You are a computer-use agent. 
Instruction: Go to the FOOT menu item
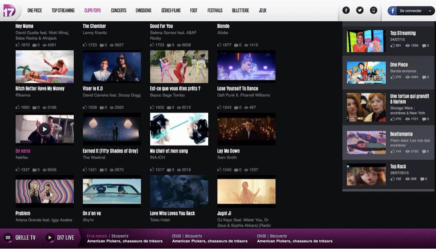pyautogui.click(x=194, y=11)
